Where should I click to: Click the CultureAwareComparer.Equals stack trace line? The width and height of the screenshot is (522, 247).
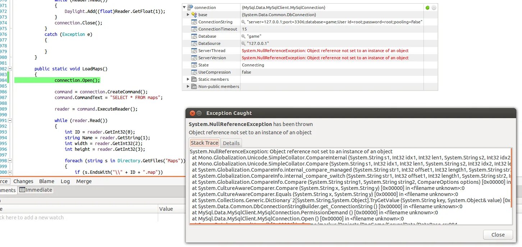pos(325,194)
